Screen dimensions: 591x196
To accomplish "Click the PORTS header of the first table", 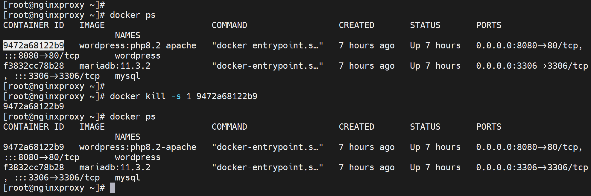I will click(x=489, y=25).
